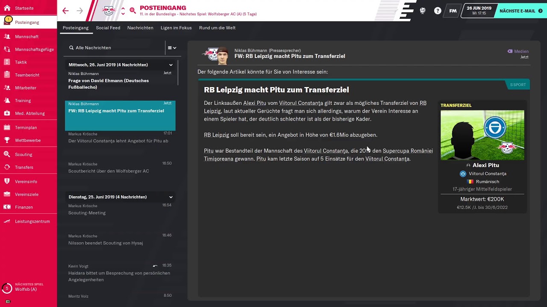The image size is (547, 307).
Task: Click Marktwert: €200K value text
Action: 482,199
